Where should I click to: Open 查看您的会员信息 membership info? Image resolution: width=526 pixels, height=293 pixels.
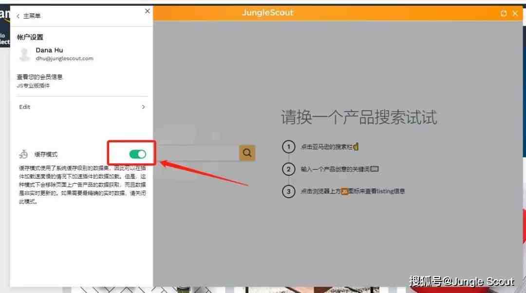tap(39, 77)
